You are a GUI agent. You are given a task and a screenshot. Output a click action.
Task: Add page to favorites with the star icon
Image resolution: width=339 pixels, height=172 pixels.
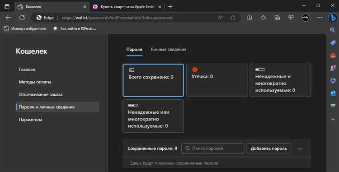pyautogui.click(x=233, y=18)
